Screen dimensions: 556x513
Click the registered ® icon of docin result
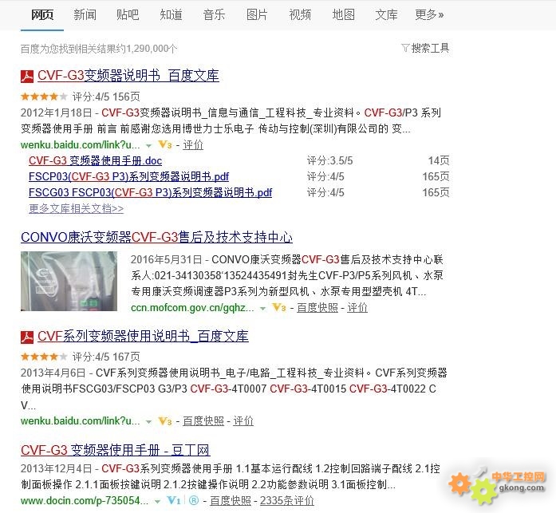(194, 500)
